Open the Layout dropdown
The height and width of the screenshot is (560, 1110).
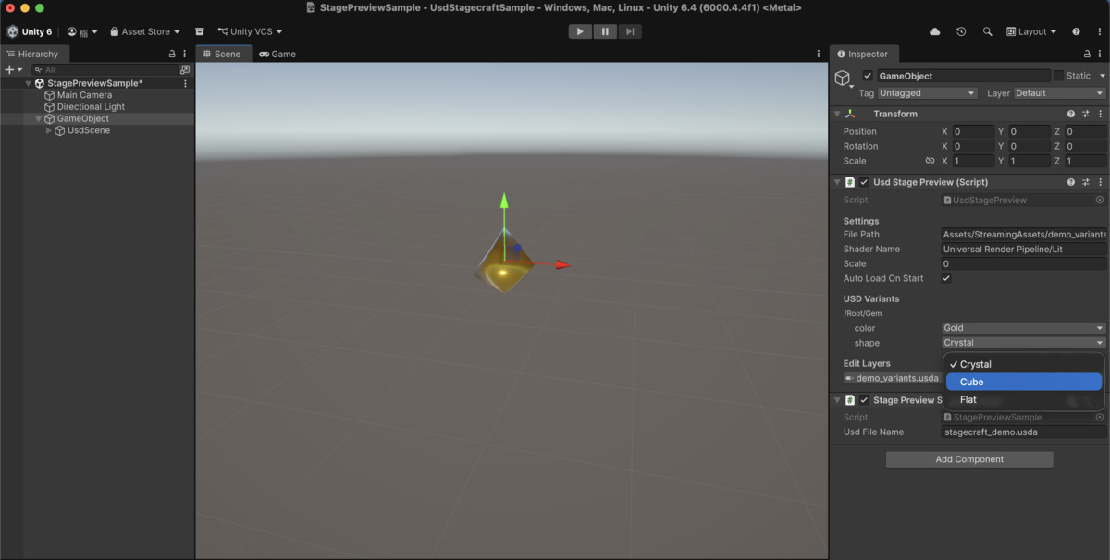(x=1032, y=31)
